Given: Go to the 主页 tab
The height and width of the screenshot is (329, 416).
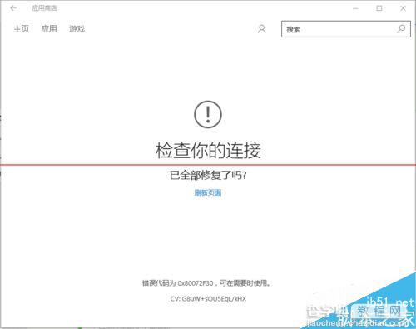Looking at the screenshot, I should [22, 28].
